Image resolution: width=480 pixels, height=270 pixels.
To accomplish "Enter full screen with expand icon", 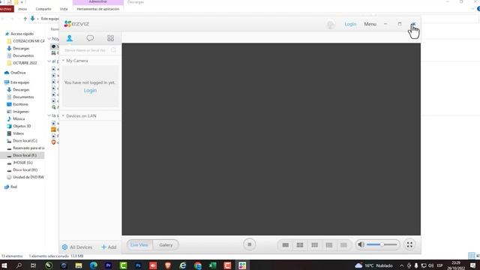I will click(x=409, y=244).
